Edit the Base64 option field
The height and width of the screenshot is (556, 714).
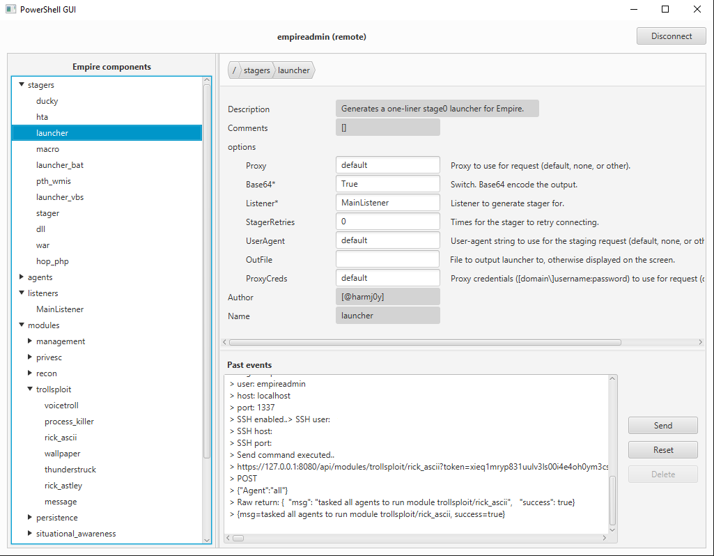(387, 184)
